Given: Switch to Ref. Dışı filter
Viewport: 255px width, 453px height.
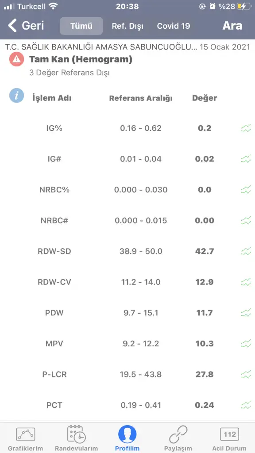Looking at the screenshot, I should (127, 26).
